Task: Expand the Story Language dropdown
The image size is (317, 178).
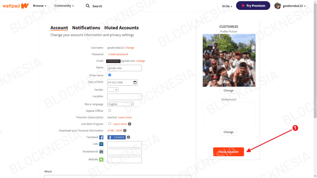Action: click(121, 104)
